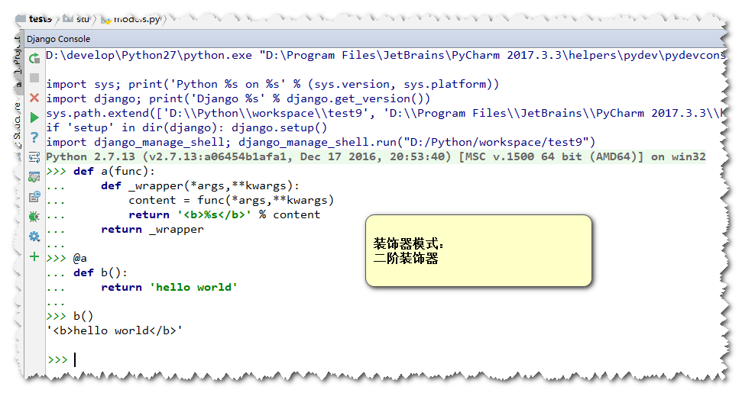This screenshot has width=742, height=393.
Task: Click the 'def _wrapper(*args,**kwargs):' line
Action: (200, 185)
